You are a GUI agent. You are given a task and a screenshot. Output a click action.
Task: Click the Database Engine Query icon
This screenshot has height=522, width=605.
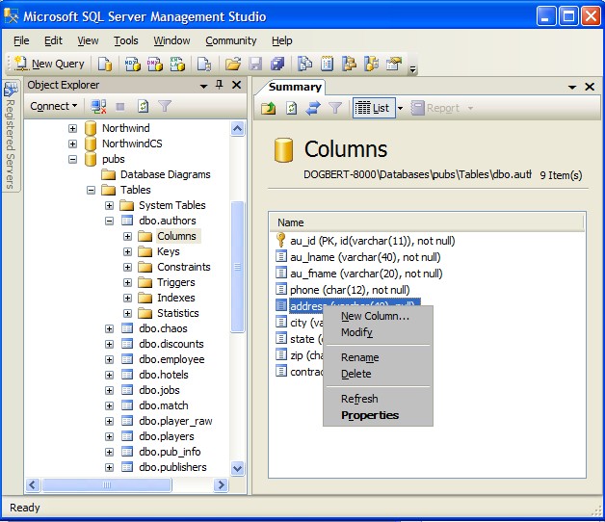(x=106, y=64)
